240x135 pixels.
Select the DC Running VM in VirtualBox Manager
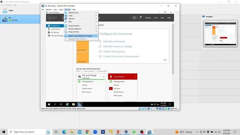pos(20,19)
